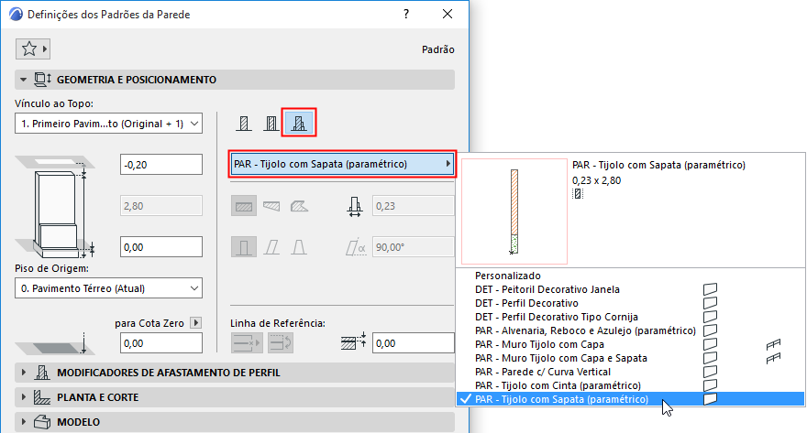Click the 'Padrão' label at top right
The width and height of the screenshot is (807, 433).
(x=438, y=49)
